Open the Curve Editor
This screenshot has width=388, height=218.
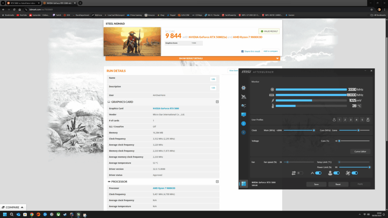click(x=360, y=151)
